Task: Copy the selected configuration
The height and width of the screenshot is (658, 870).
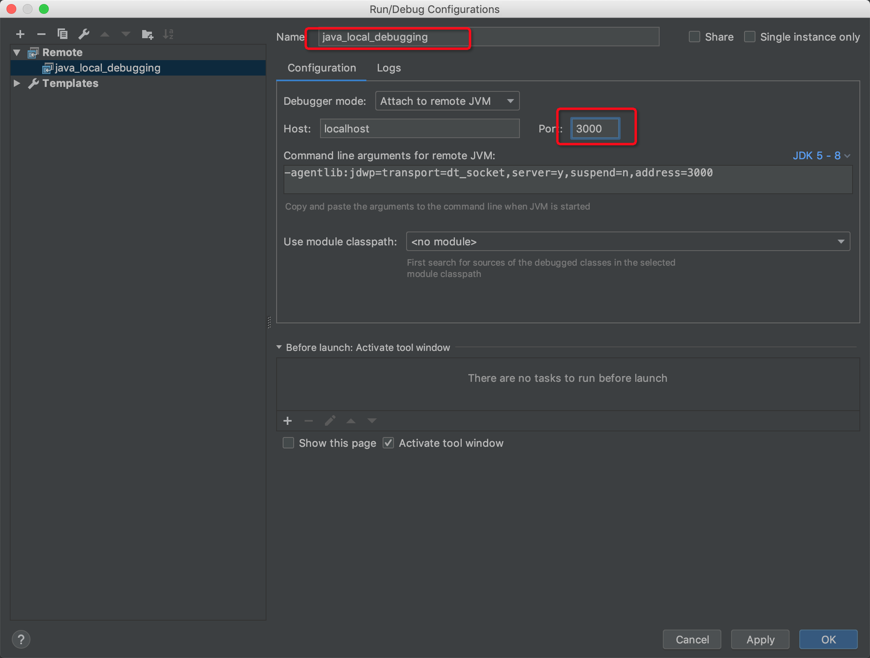Action: click(x=63, y=34)
